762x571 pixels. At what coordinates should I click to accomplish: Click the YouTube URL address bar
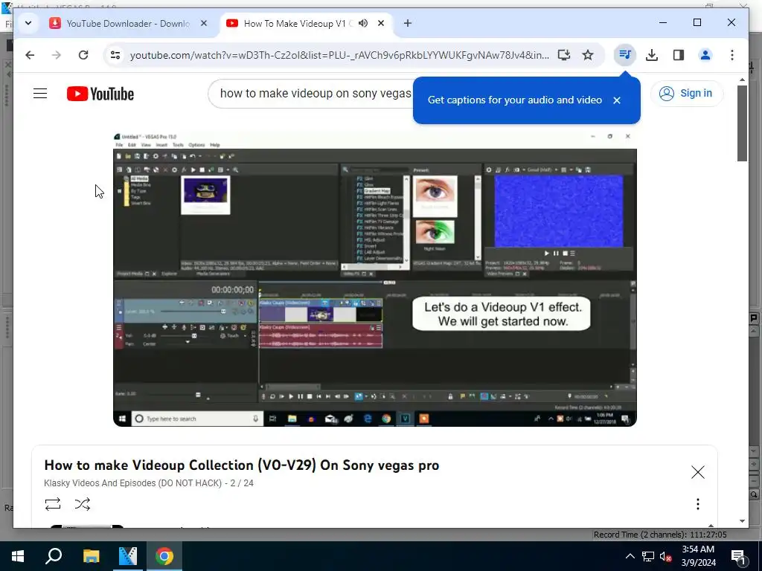click(x=339, y=55)
